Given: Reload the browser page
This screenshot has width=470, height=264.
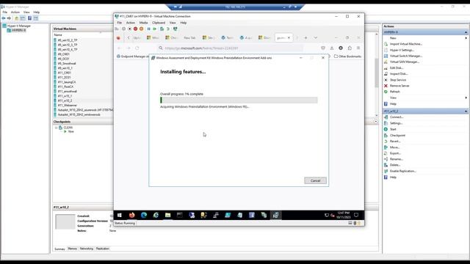Looking at the screenshot, I should click(137, 48).
